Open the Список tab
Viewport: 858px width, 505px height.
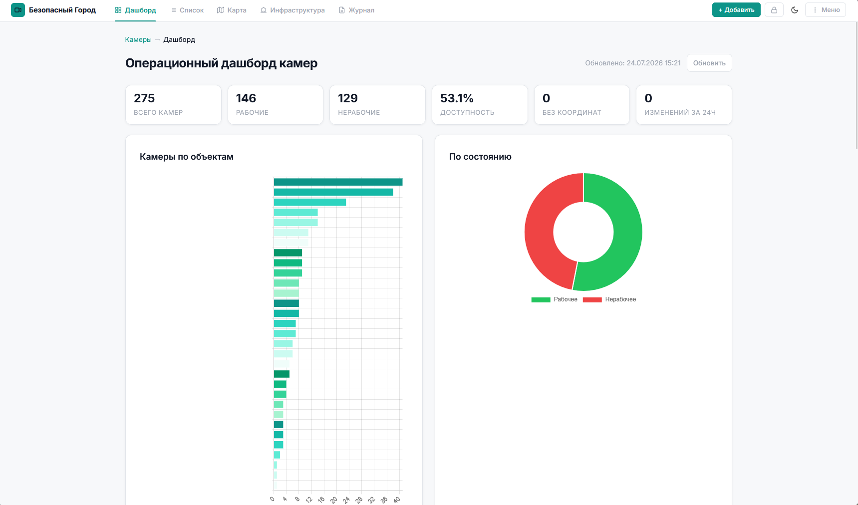point(187,10)
